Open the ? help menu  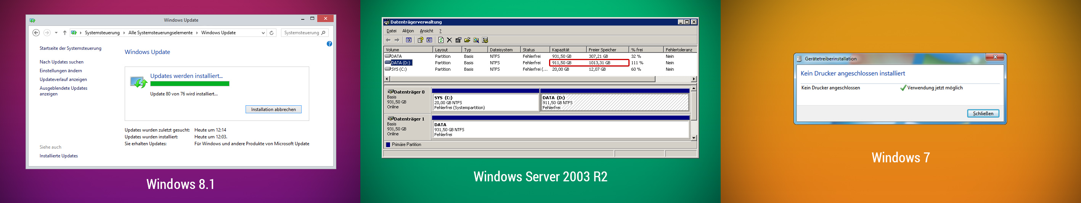(x=440, y=31)
